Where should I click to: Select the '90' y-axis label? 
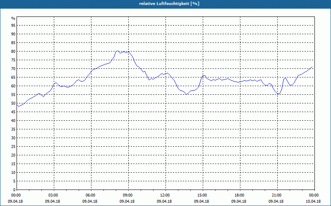13,34
